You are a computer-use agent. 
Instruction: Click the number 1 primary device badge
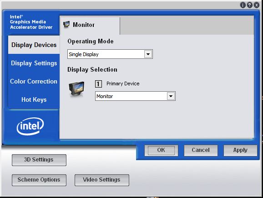point(98,84)
